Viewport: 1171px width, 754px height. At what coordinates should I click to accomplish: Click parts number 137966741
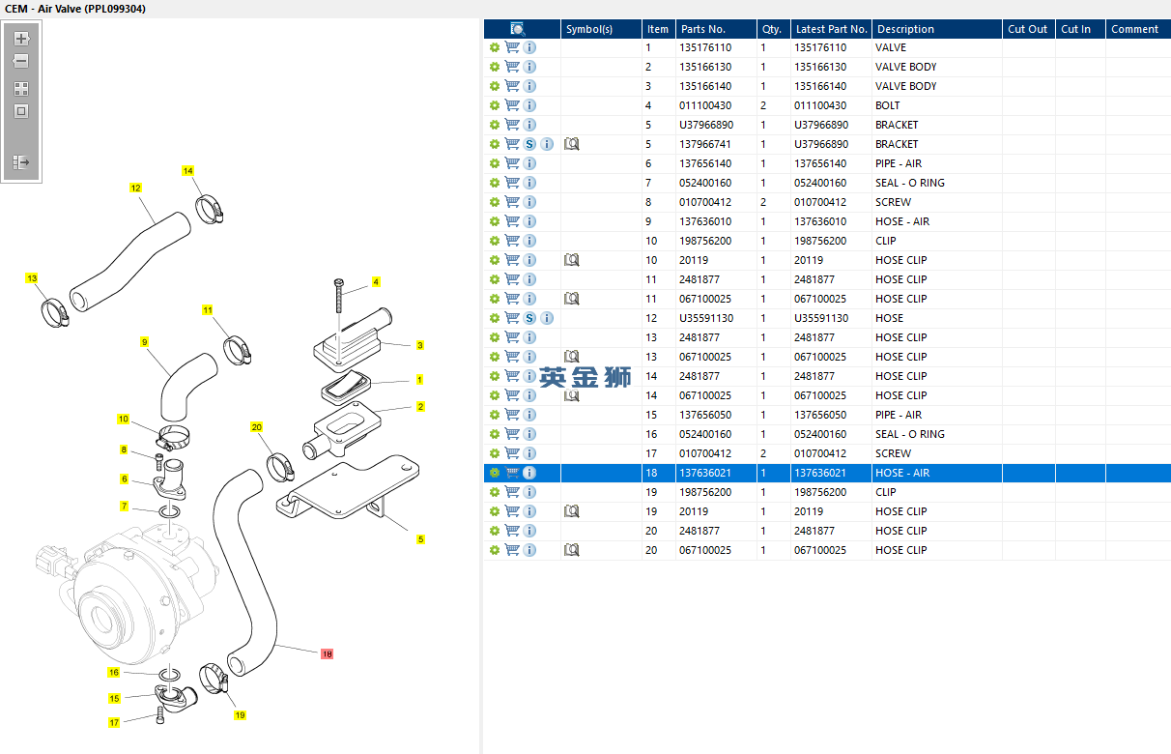705,144
